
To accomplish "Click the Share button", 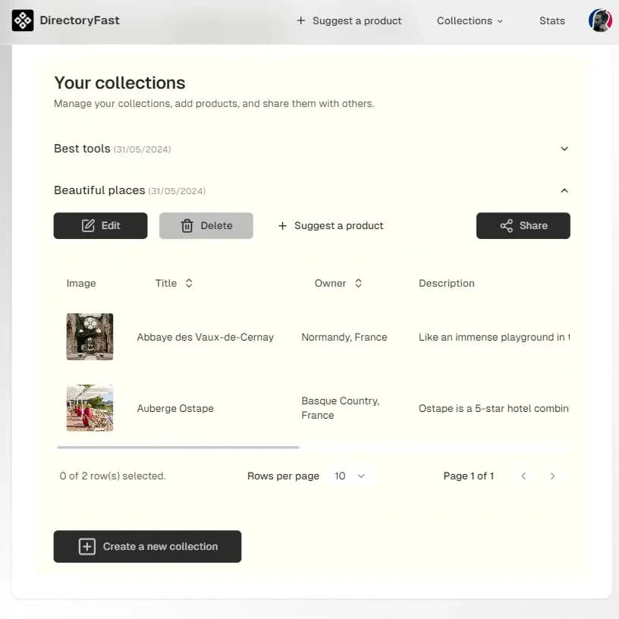I will [523, 225].
